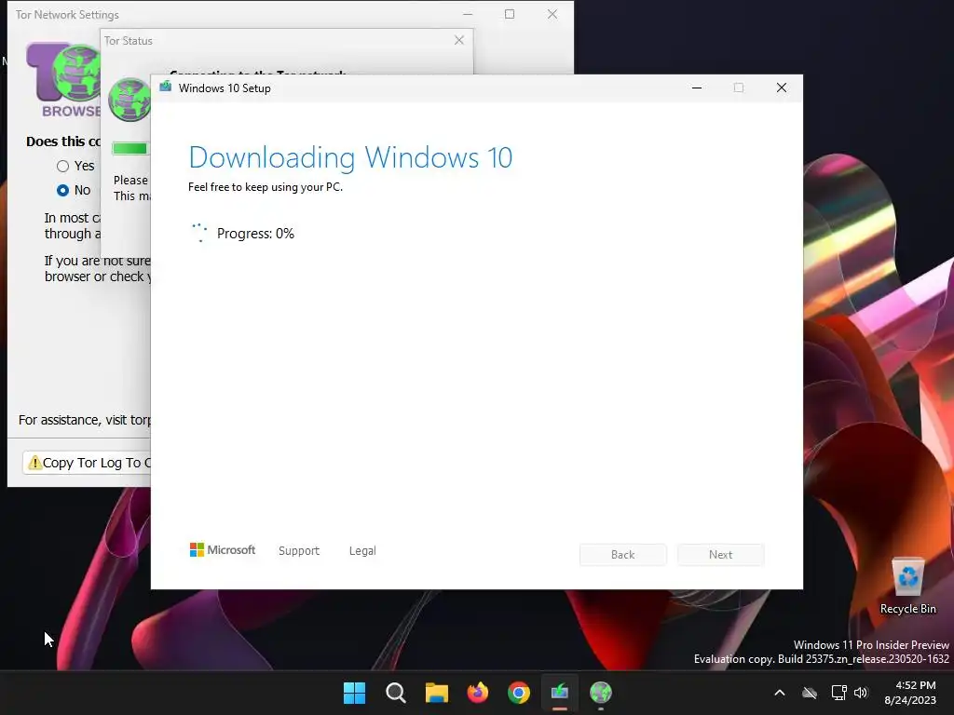Click the Tor Browser logo in settings
This screenshot has height=715, width=954.
63,80
